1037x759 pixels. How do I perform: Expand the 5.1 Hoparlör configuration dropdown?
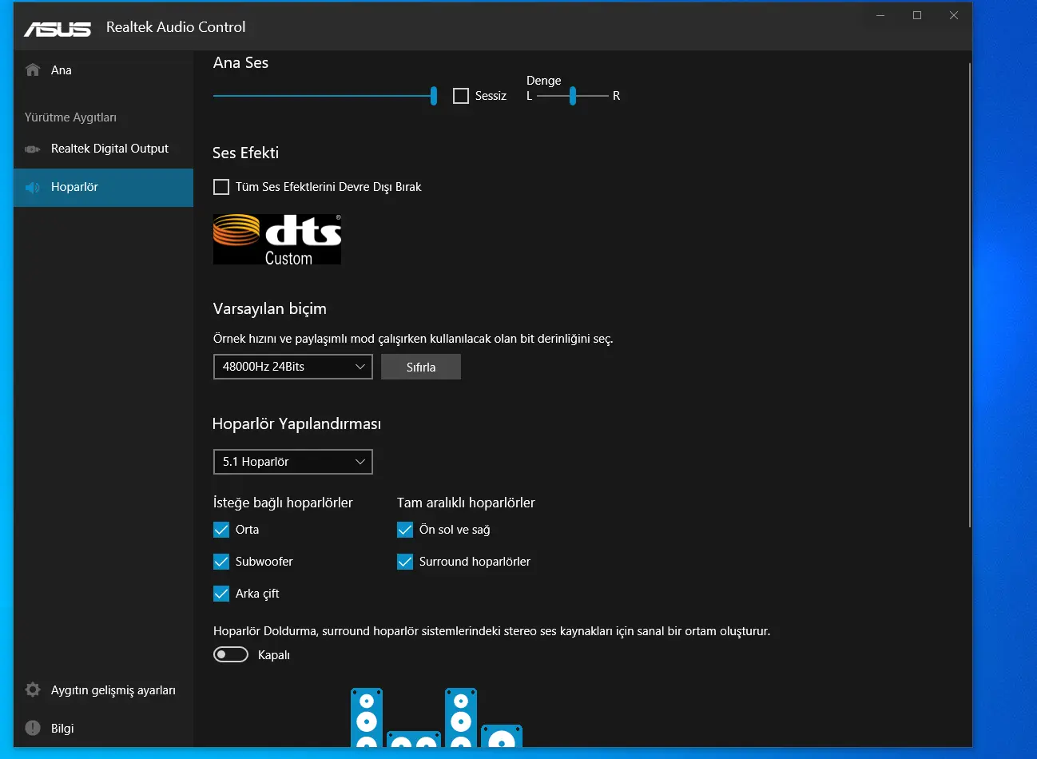[x=293, y=462]
